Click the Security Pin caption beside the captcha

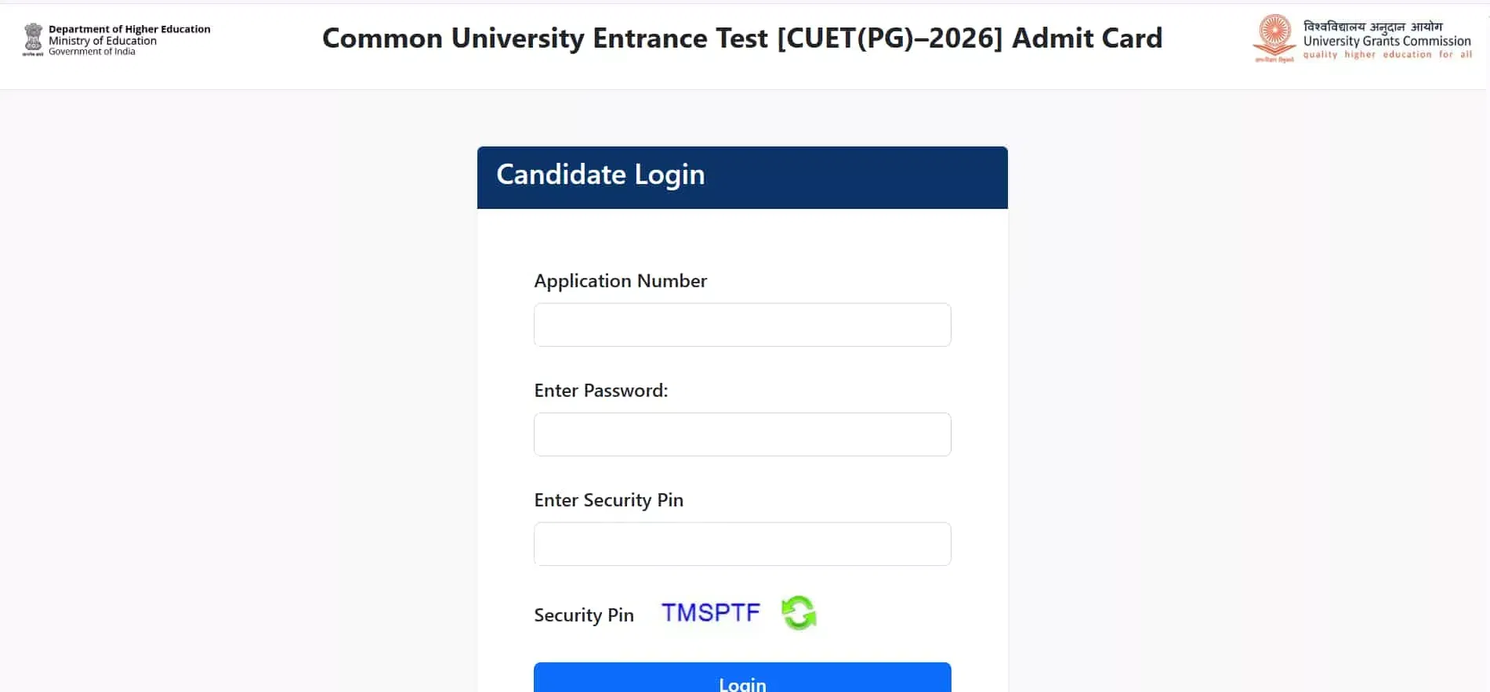583,615
